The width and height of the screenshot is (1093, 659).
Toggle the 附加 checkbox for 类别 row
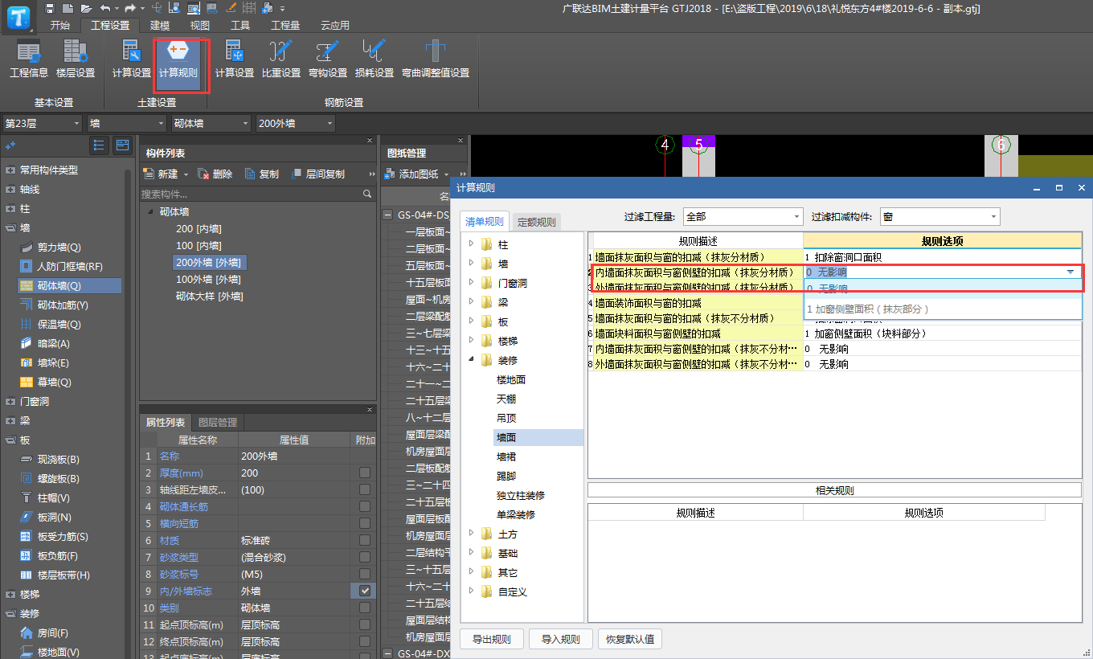click(365, 608)
